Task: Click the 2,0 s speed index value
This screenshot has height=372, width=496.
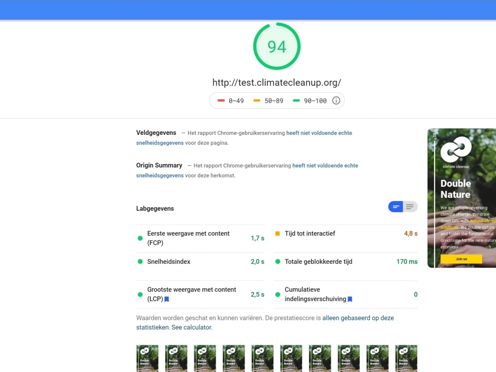Action: pos(257,261)
